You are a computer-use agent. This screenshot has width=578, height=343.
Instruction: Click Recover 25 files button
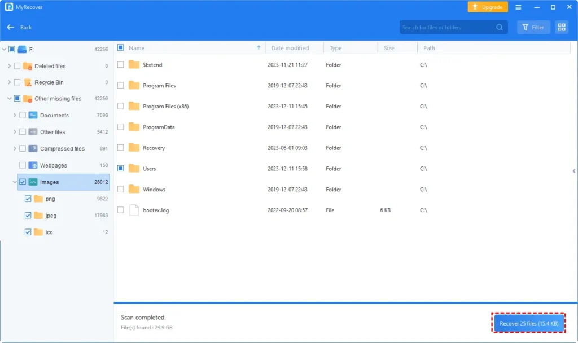(528, 323)
